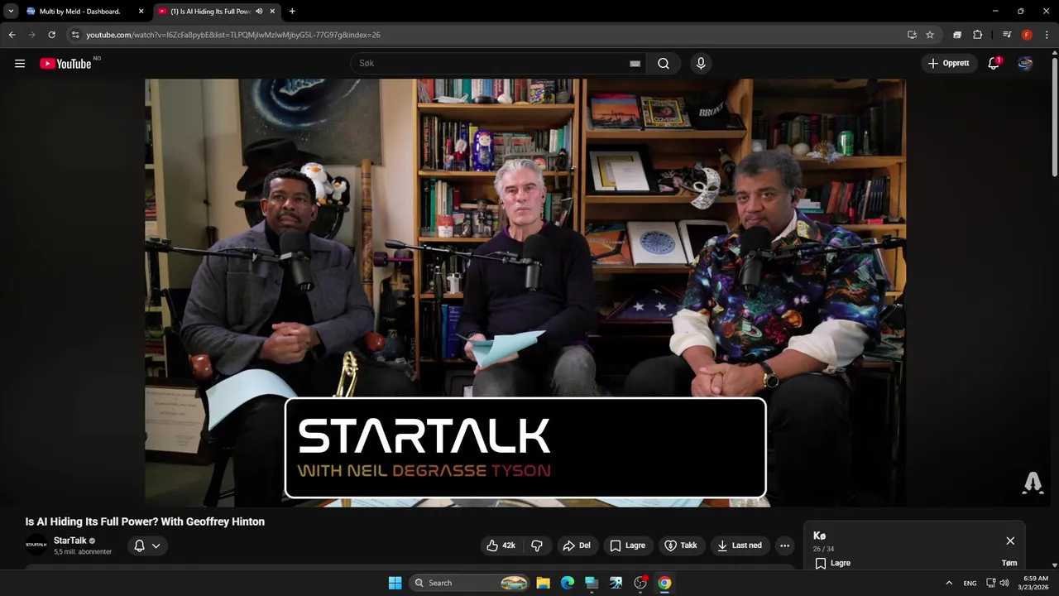Open Microsoft Edge from the taskbar
The width and height of the screenshot is (1059, 596).
point(568,583)
